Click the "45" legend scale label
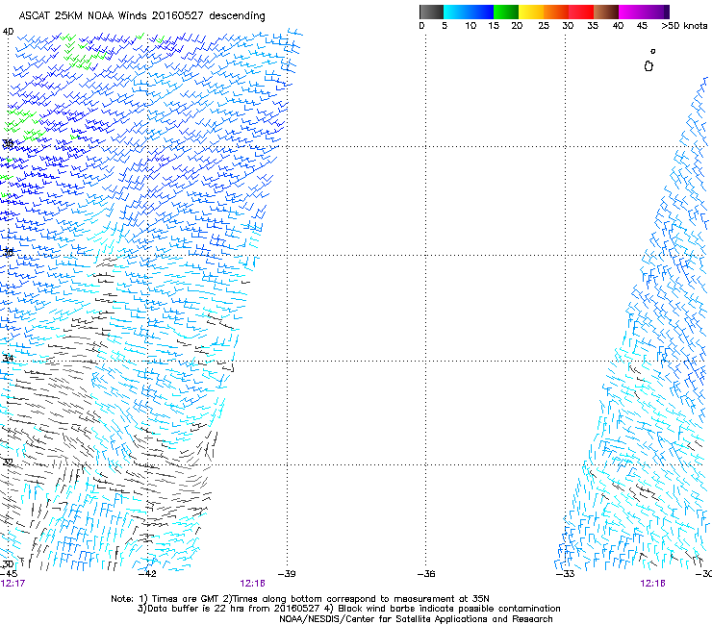Viewport: 712px width, 625px height. (x=642, y=26)
